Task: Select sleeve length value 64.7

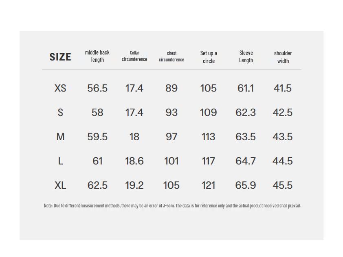Action: tap(246, 161)
